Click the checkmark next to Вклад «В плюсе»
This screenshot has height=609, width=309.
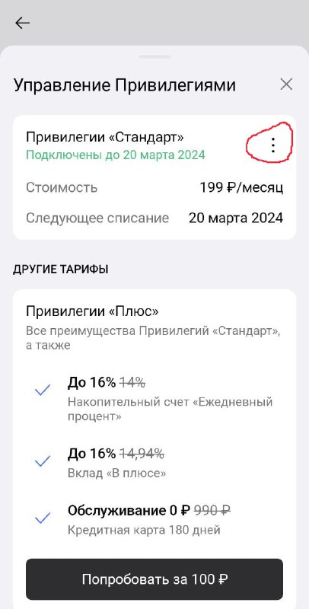tap(43, 461)
